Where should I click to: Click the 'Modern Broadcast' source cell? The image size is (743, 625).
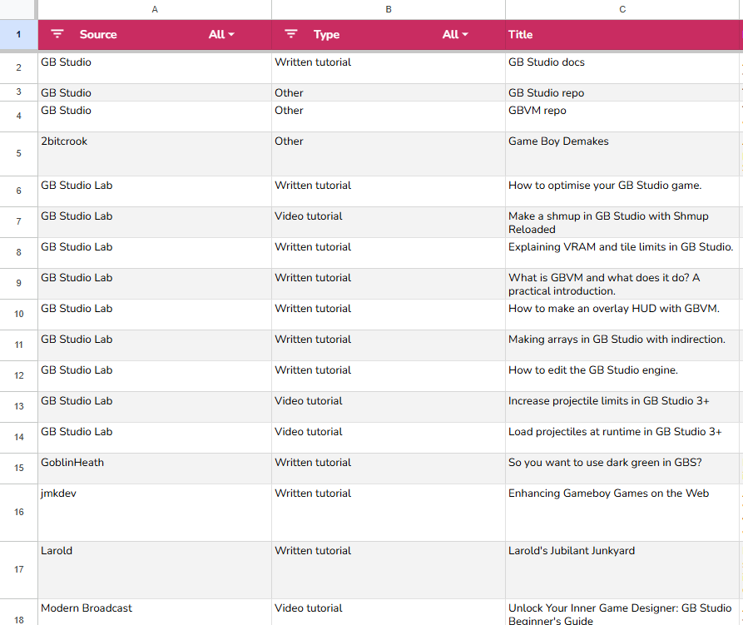click(155, 613)
